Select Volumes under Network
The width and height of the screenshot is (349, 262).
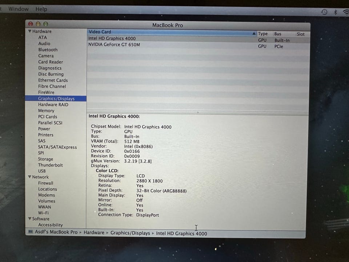pos(47,201)
